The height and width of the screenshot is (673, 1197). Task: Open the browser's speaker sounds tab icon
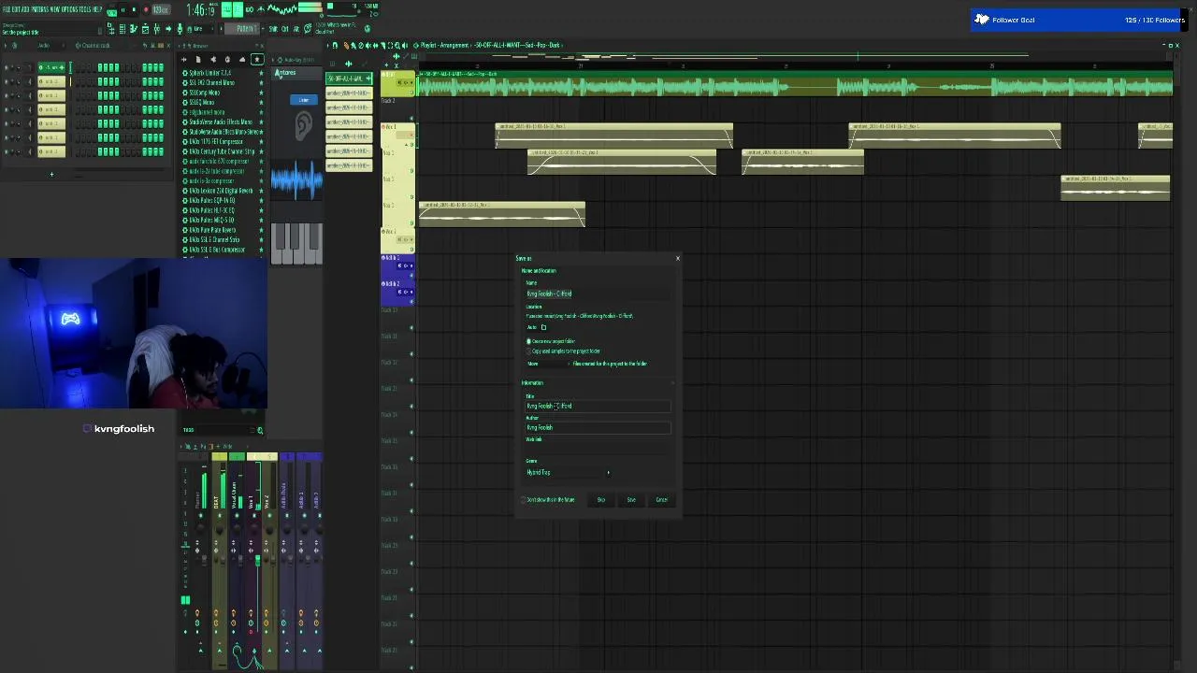[213, 59]
